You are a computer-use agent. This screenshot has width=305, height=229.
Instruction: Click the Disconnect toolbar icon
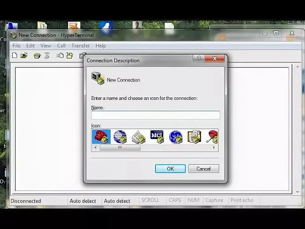pos(47,55)
